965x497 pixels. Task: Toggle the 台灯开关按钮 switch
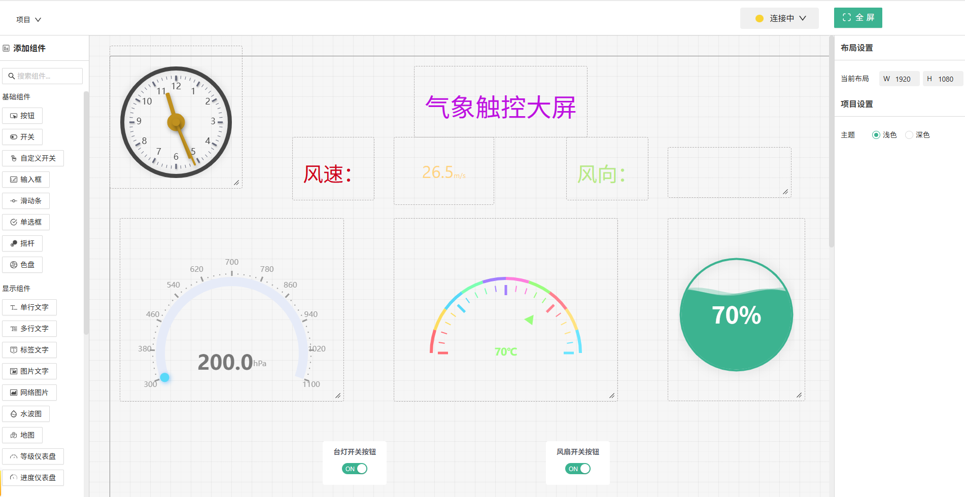click(355, 469)
